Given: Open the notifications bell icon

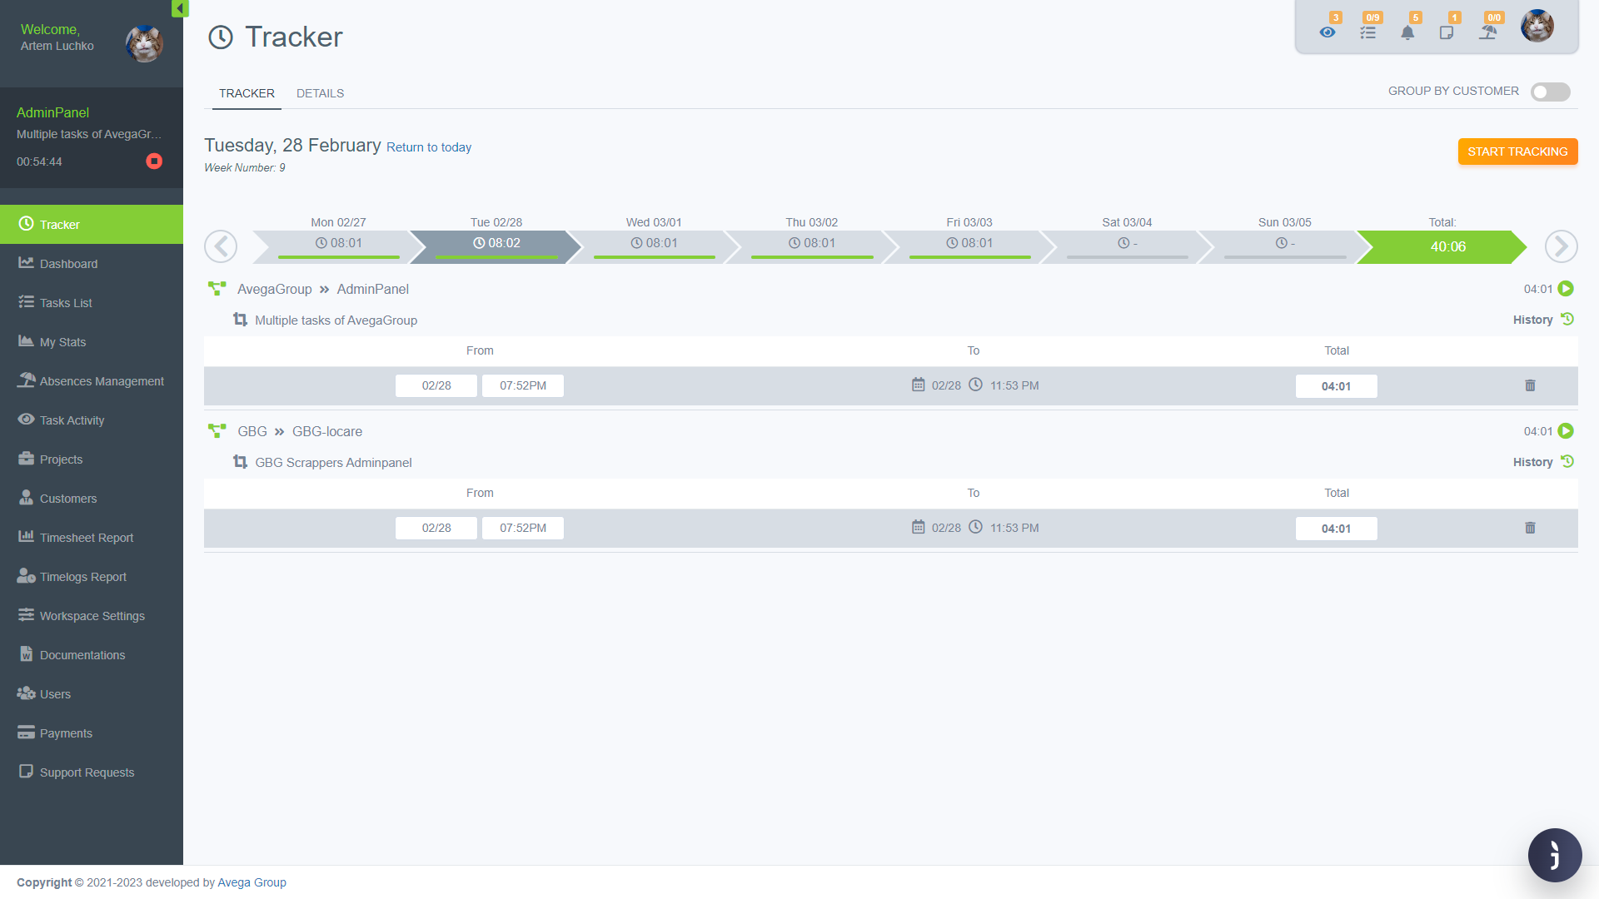Looking at the screenshot, I should click(1407, 32).
